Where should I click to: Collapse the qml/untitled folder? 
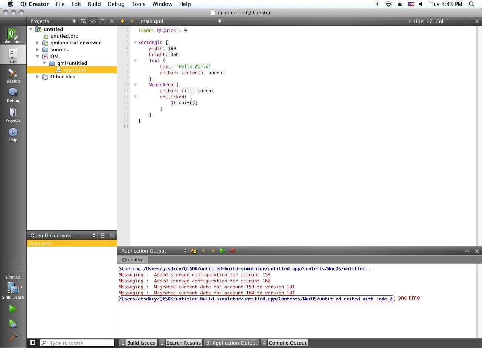44,63
